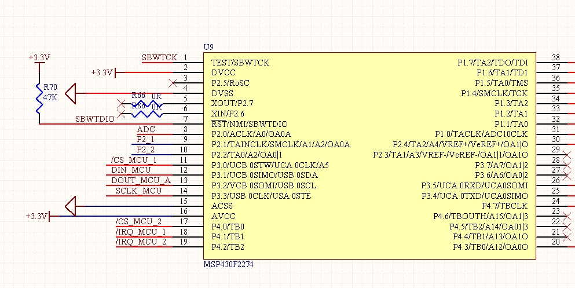Screen dimensions: 575x288
Task: Select the U9 component designator
Action: tap(208, 47)
